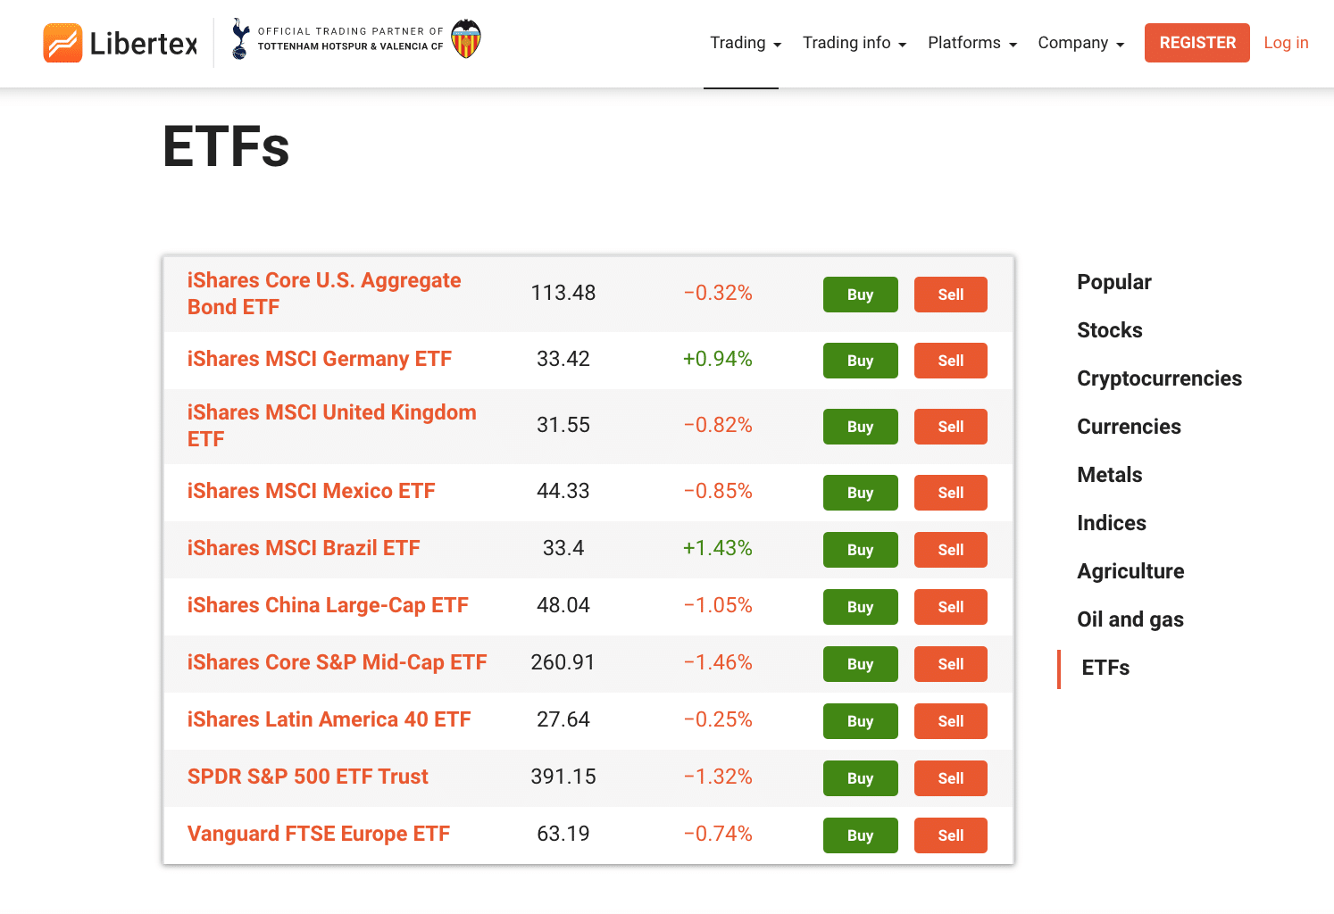This screenshot has width=1334, height=914.
Task: Select Stocks in the category sidebar
Action: (x=1110, y=330)
